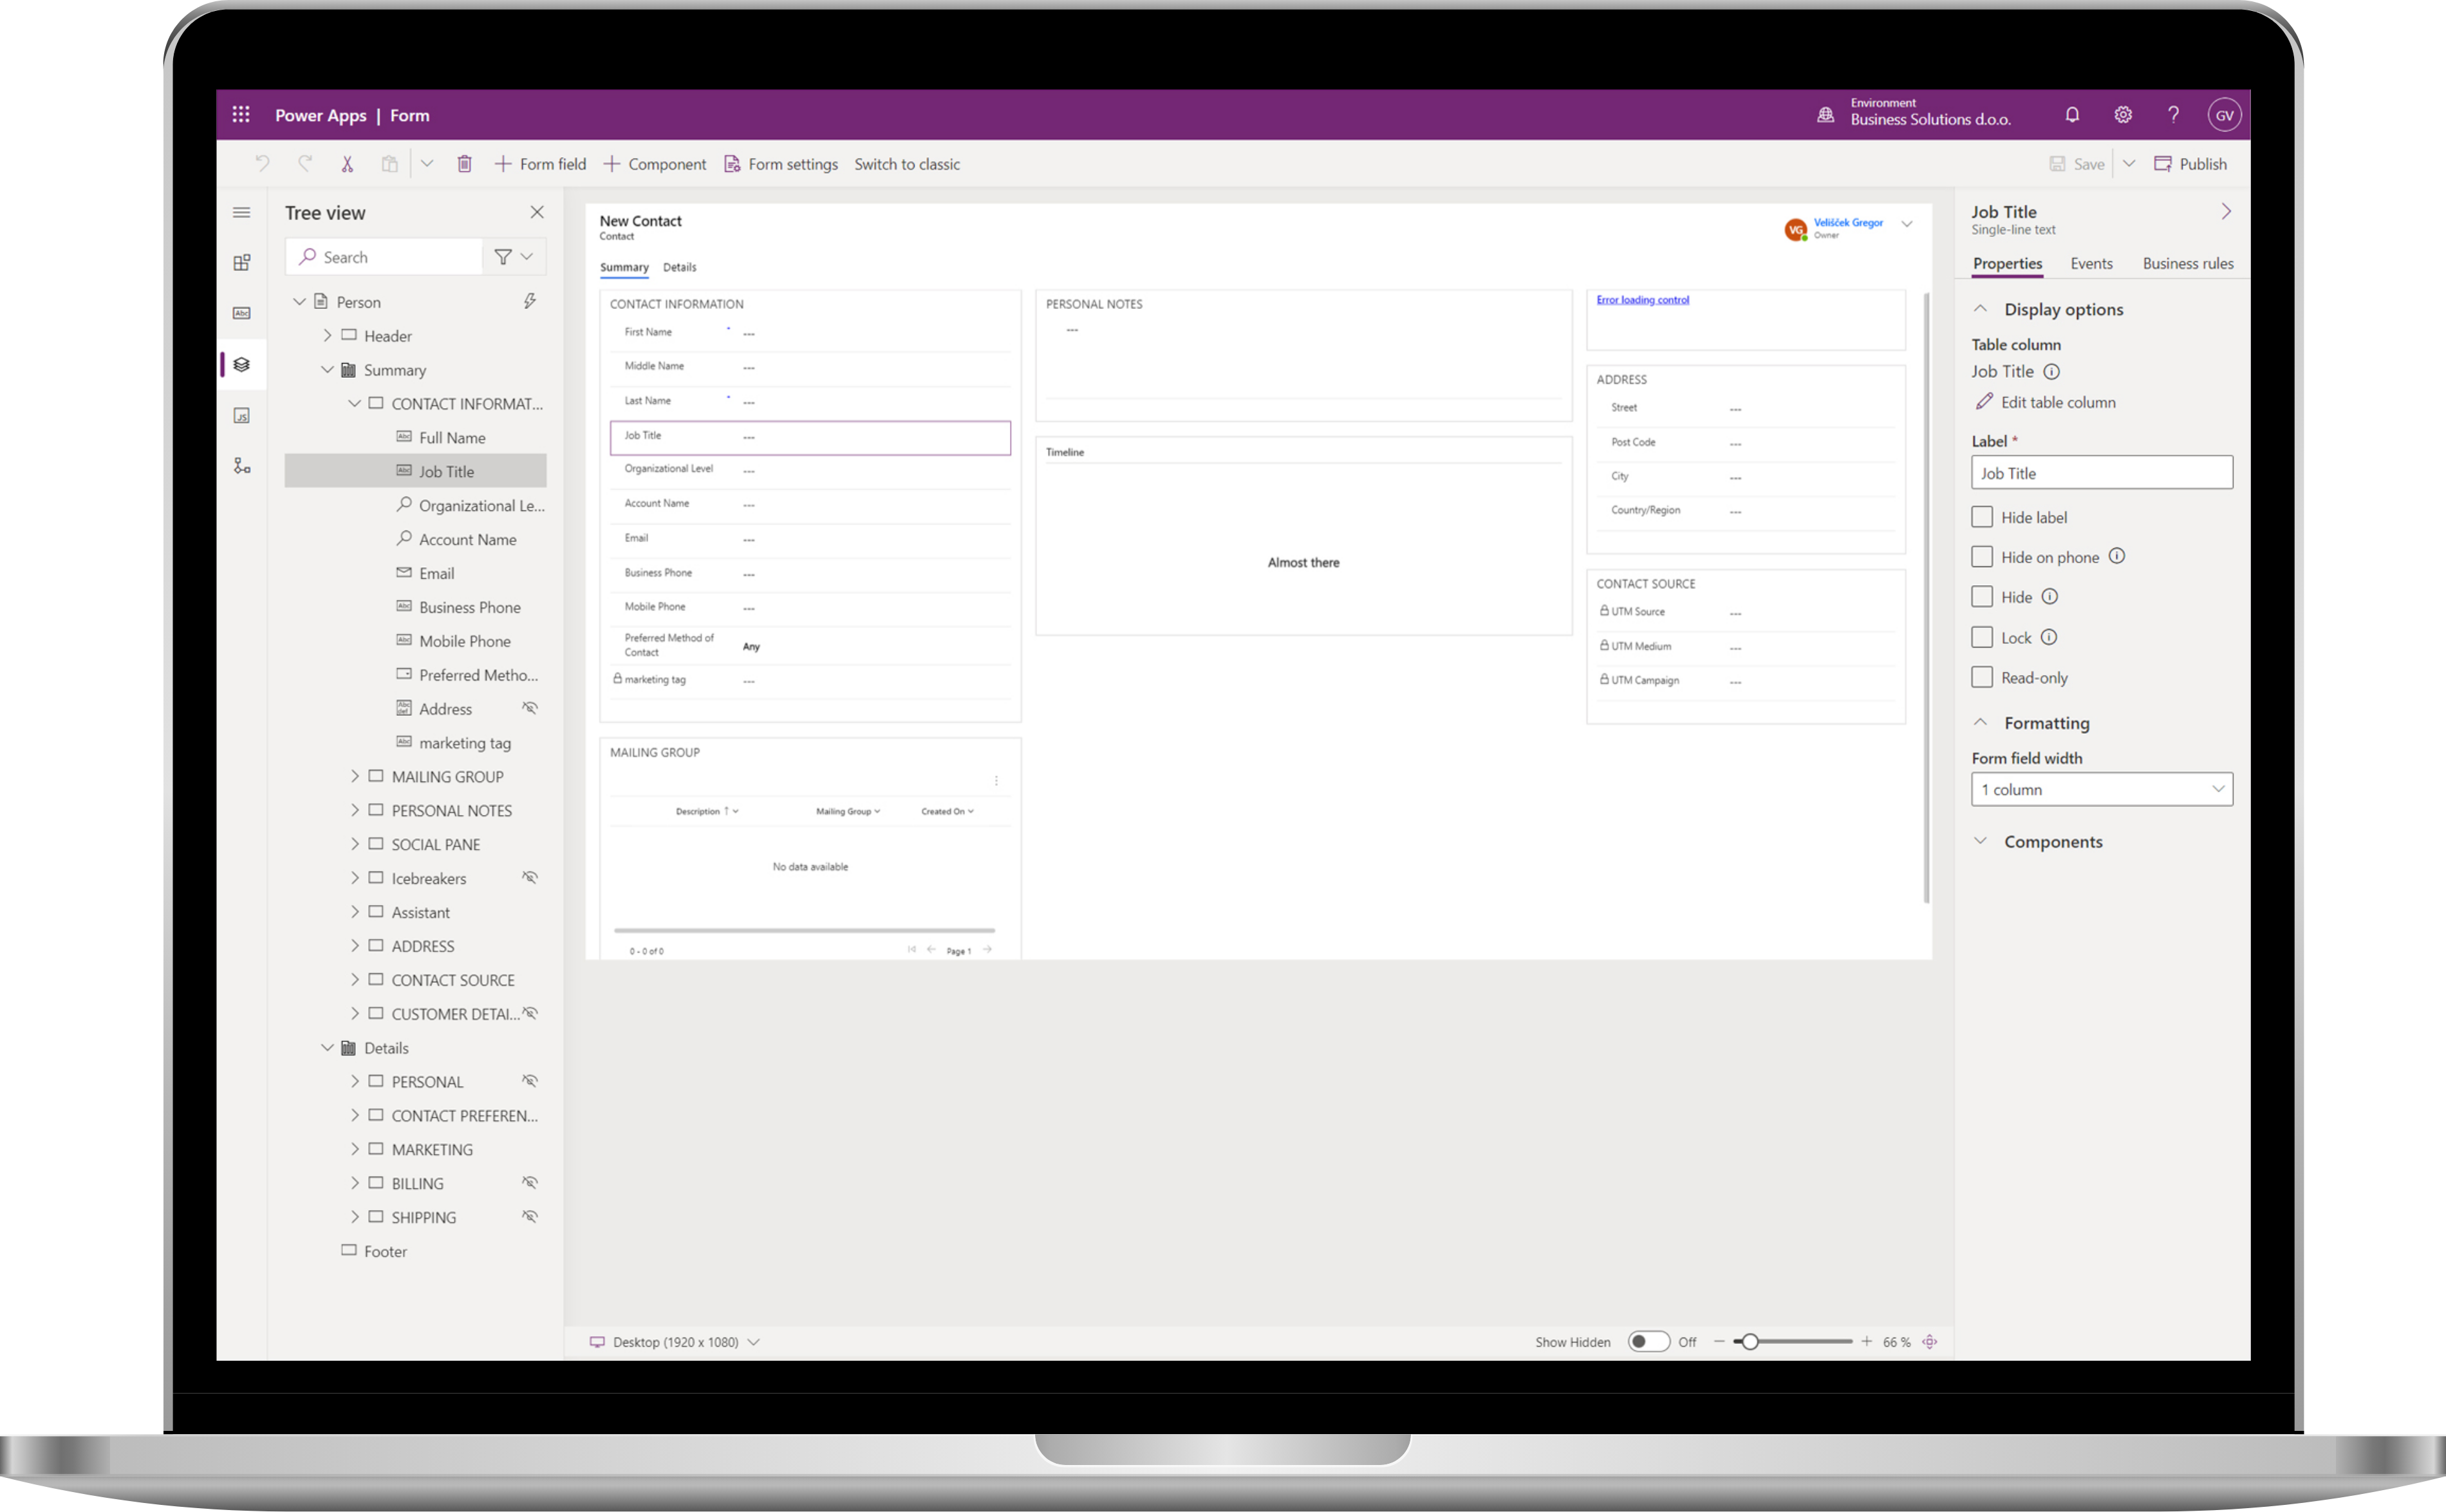Expand the MAILING GROUP section node
This screenshot has height=1512, width=2446.
[x=355, y=776]
